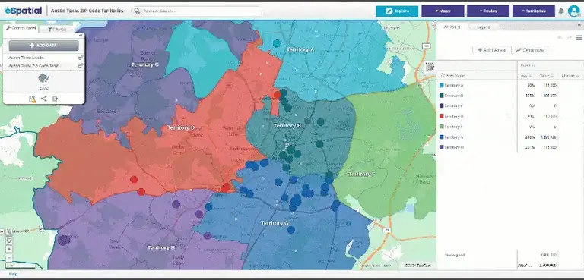Open settings gear for Zip Code Territories layer
Viewport: 584px width, 280px height.
pos(80,66)
